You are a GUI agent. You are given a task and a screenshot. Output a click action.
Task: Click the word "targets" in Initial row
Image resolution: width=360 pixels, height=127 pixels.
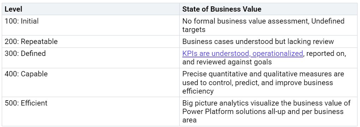pos(194,30)
